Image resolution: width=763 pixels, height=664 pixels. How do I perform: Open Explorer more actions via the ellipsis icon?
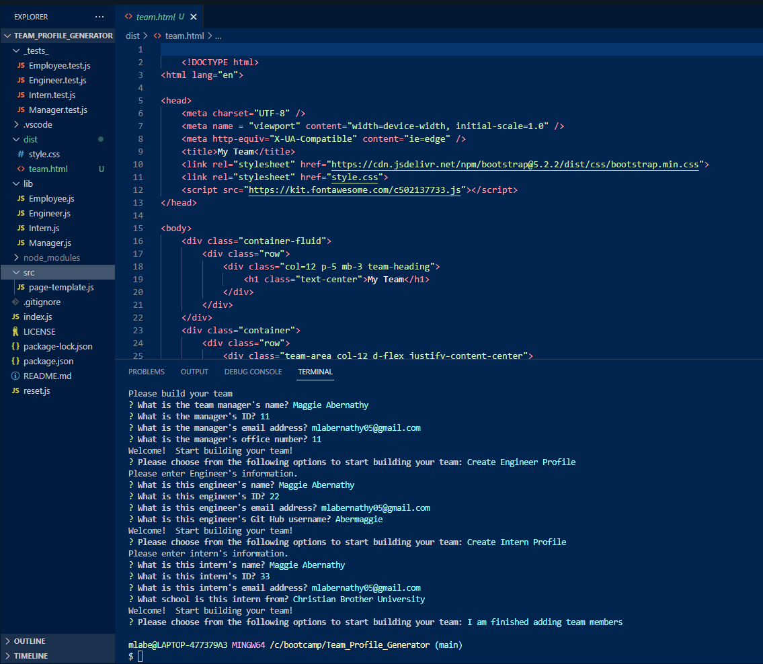99,16
